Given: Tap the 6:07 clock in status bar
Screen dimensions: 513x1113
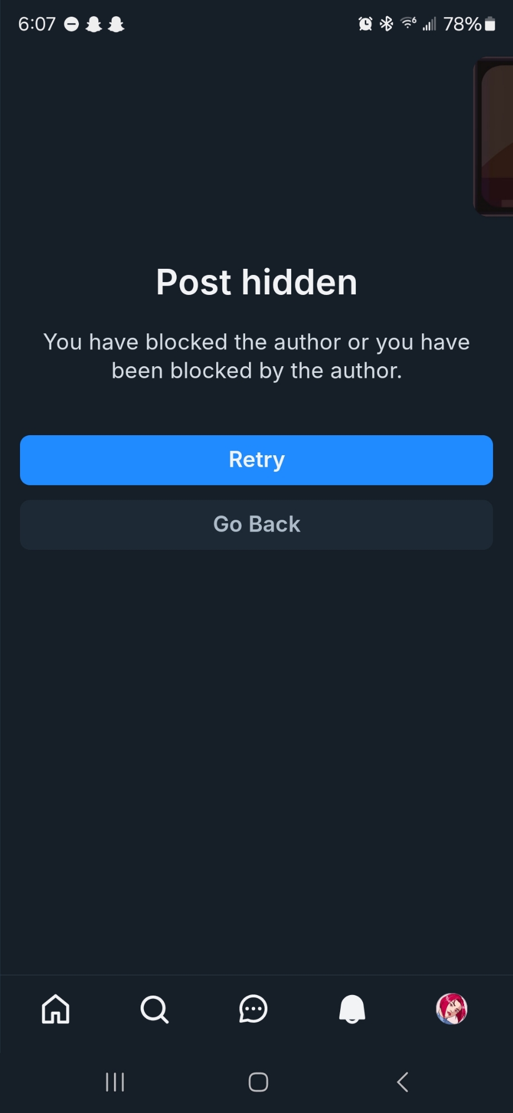Looking at the screenshot, I should pyautogui.click(x=37, y=24).
